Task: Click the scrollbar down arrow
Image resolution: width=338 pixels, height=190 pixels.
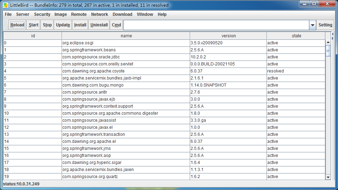Action: click(x=328, y=177)
